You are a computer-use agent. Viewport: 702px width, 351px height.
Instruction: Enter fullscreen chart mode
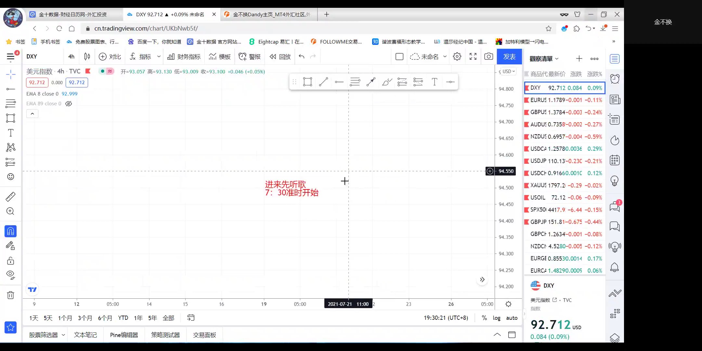tap(473, 57)
